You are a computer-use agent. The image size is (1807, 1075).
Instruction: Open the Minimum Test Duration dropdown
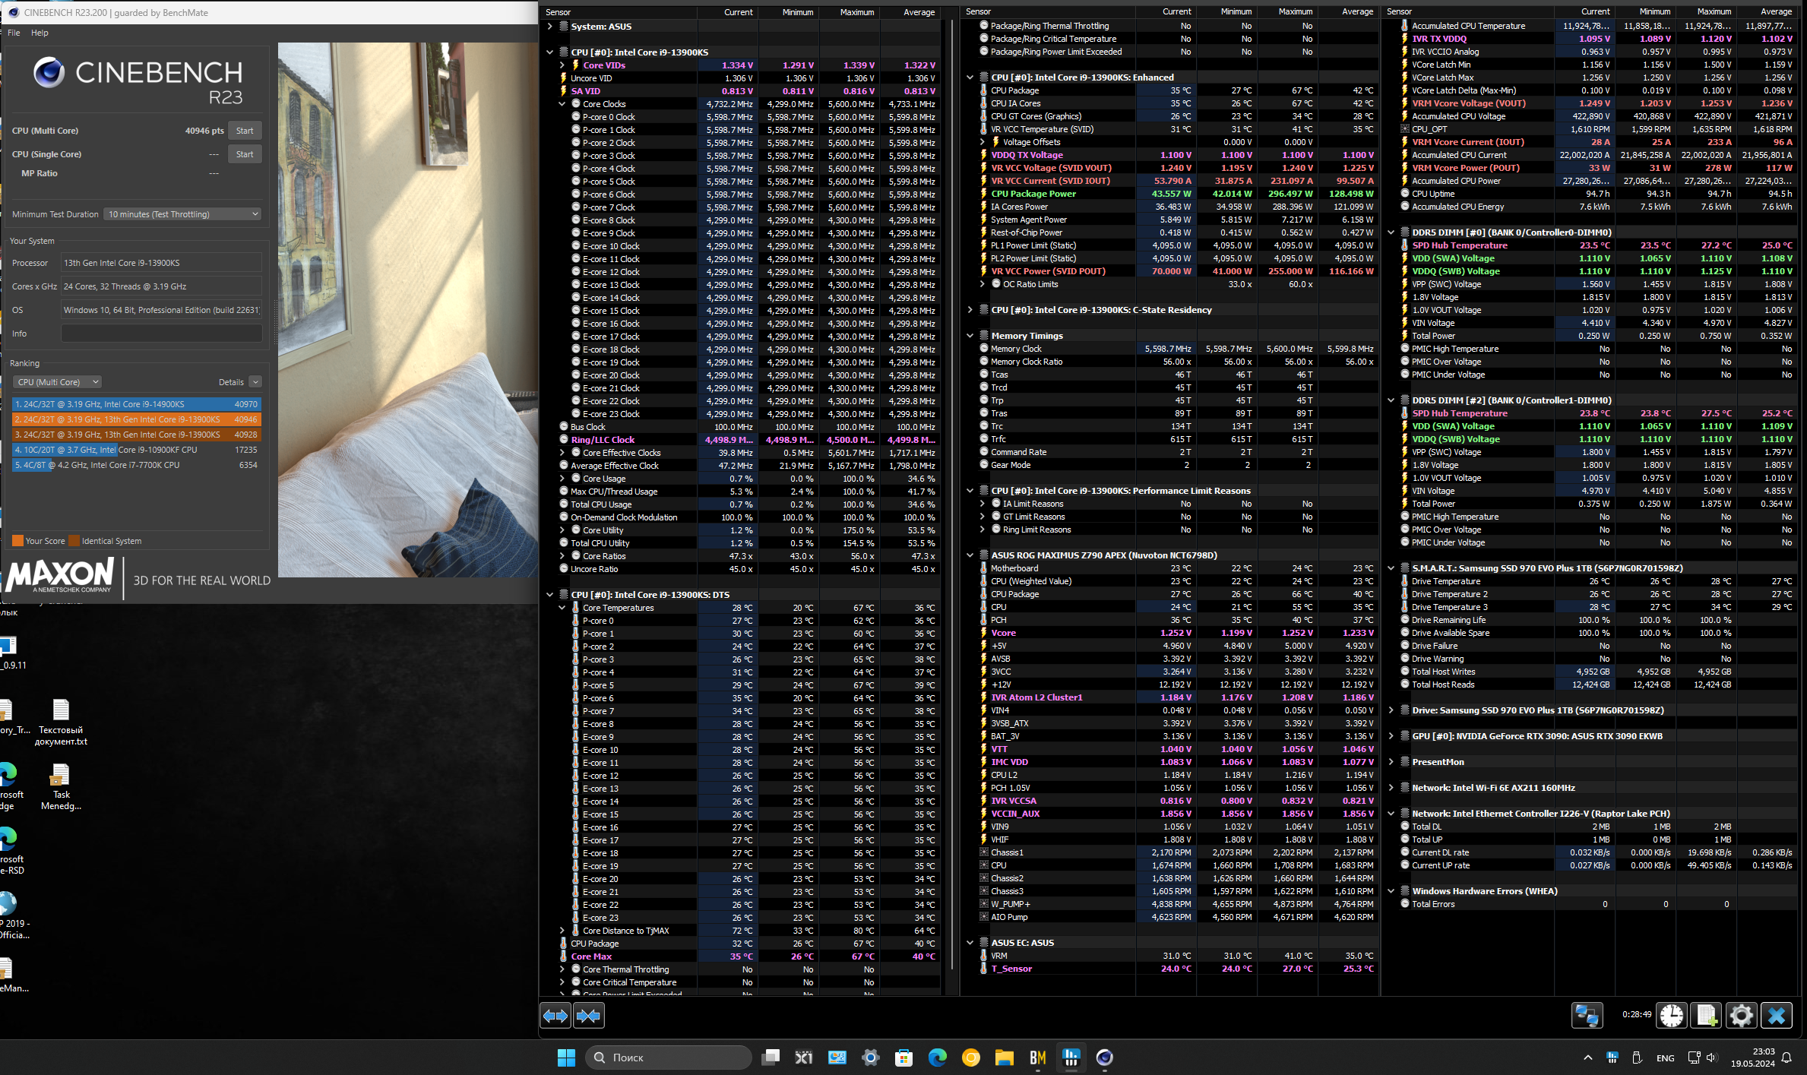click(182, 214)
